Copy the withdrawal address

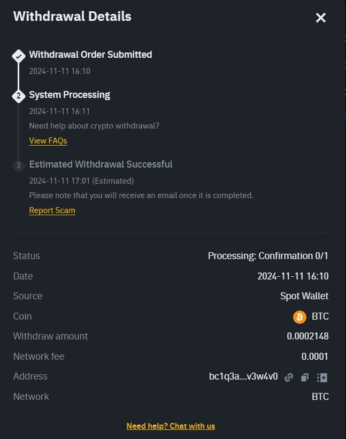coord(305,377)
